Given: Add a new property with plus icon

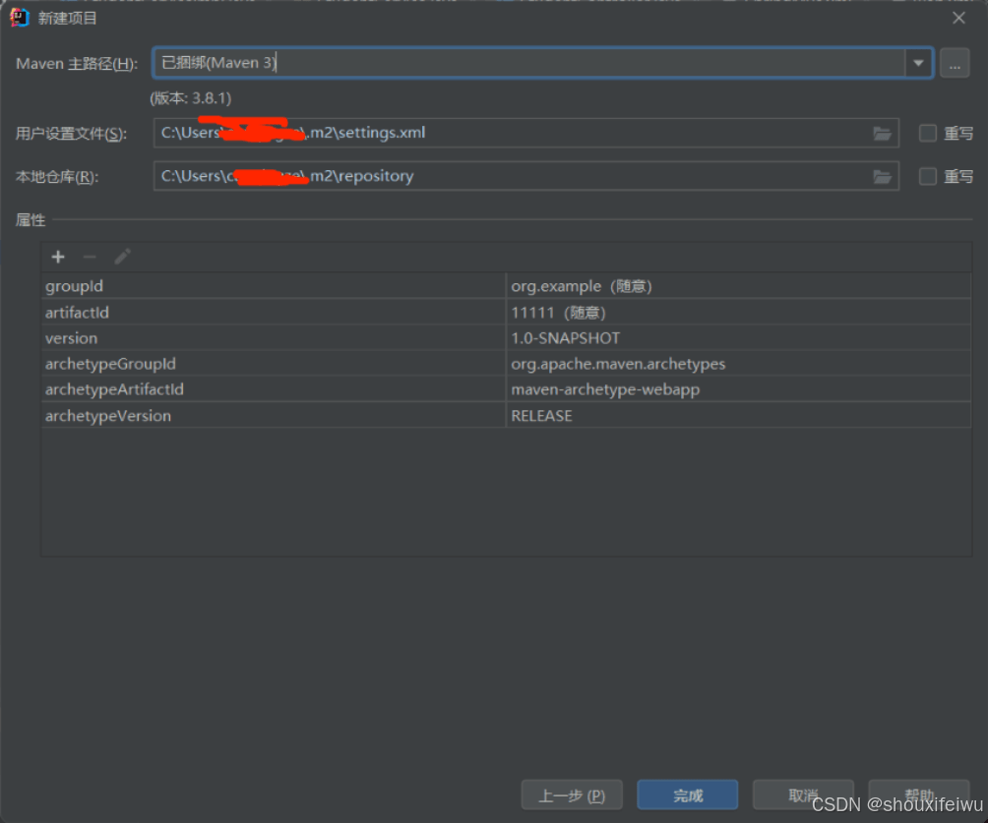Looking at the screenshot, I should 58,257.
